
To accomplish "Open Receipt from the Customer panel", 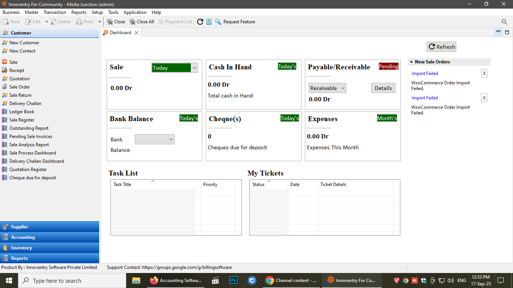I will pyautogui.click(x=17, y=70).
